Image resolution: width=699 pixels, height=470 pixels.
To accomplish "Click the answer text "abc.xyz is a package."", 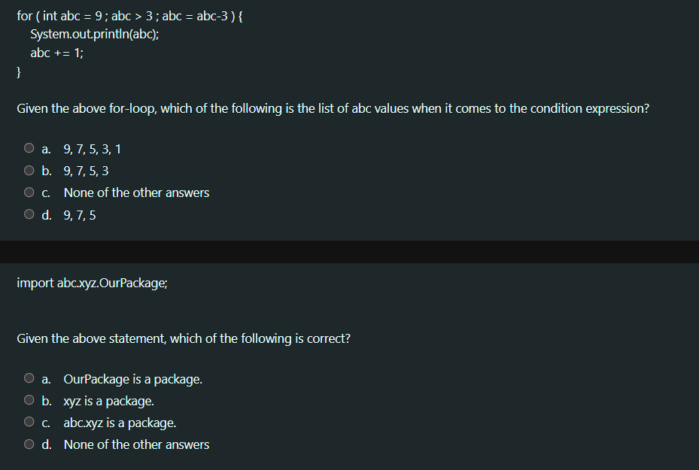I will [x=119, y=423].
